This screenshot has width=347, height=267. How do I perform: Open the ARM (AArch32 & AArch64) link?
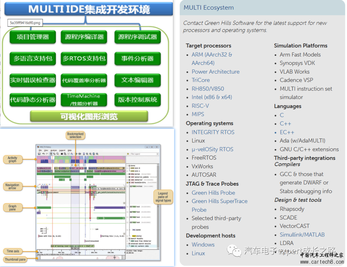point(212,59)
